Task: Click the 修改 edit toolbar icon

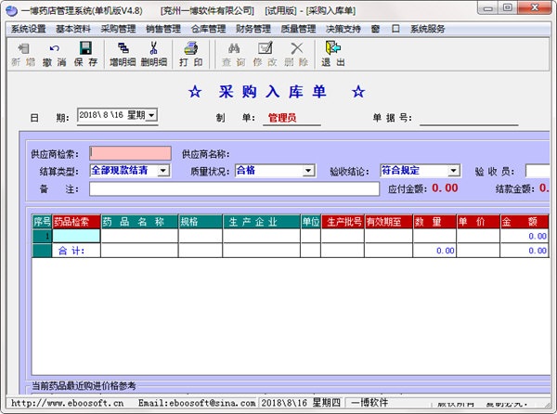Action: click(x=265, y=48)
